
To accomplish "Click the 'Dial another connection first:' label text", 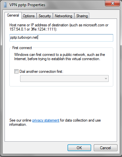I will coord(41,72).
